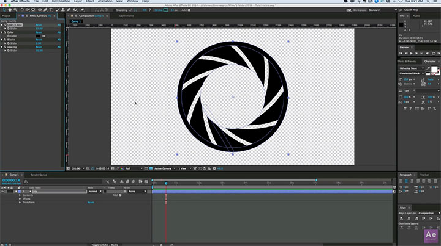Switch to the Audio tab
The width and height of the screenshot is (441, 246).
point(417,16)
